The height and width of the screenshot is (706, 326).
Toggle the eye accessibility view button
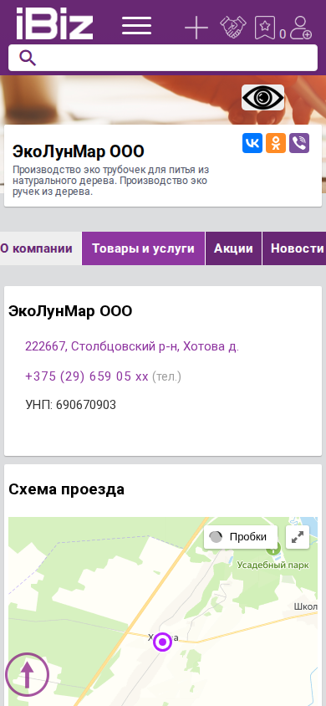(262, 97)
